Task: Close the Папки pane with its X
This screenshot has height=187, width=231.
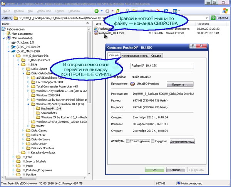Action: click(87, 23)
